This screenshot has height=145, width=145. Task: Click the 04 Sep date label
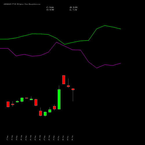pos(72,138)
